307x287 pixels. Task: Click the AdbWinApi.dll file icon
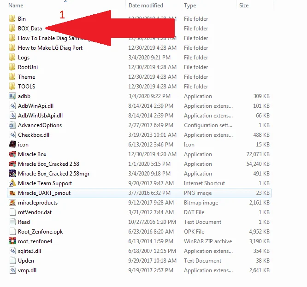tap(12, 106)
